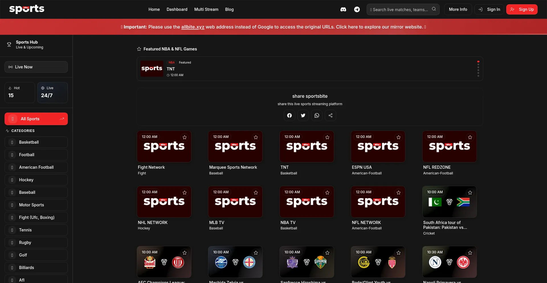
Task: Share sportsbite on Twitter
Action: click(303, 115)
